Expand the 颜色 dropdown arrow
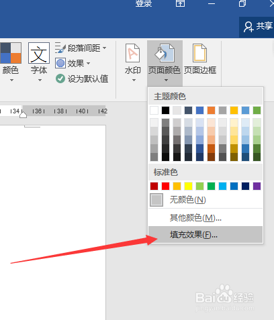This screenshot has width=274, height=320. click(11, 80)
